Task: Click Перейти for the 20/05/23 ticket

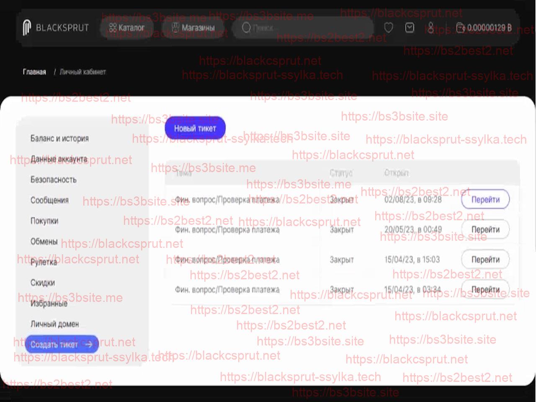Action: (485, 229)
